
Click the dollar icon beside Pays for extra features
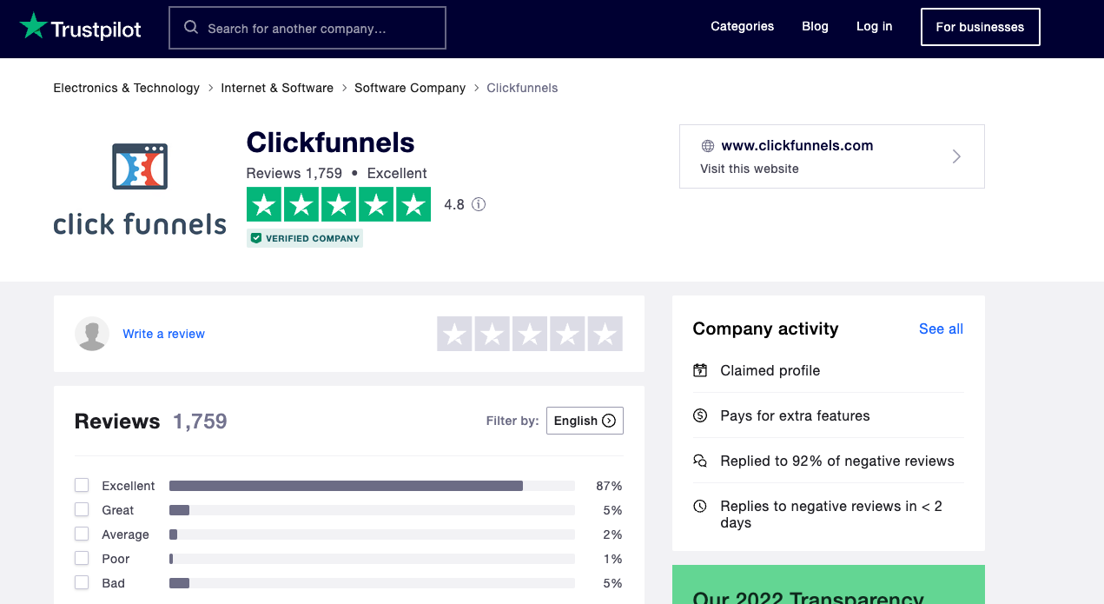tap(700, 415)
